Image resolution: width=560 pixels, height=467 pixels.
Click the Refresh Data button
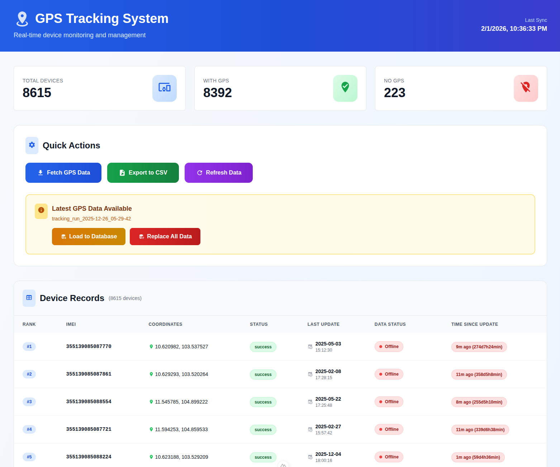coord(218,172)
